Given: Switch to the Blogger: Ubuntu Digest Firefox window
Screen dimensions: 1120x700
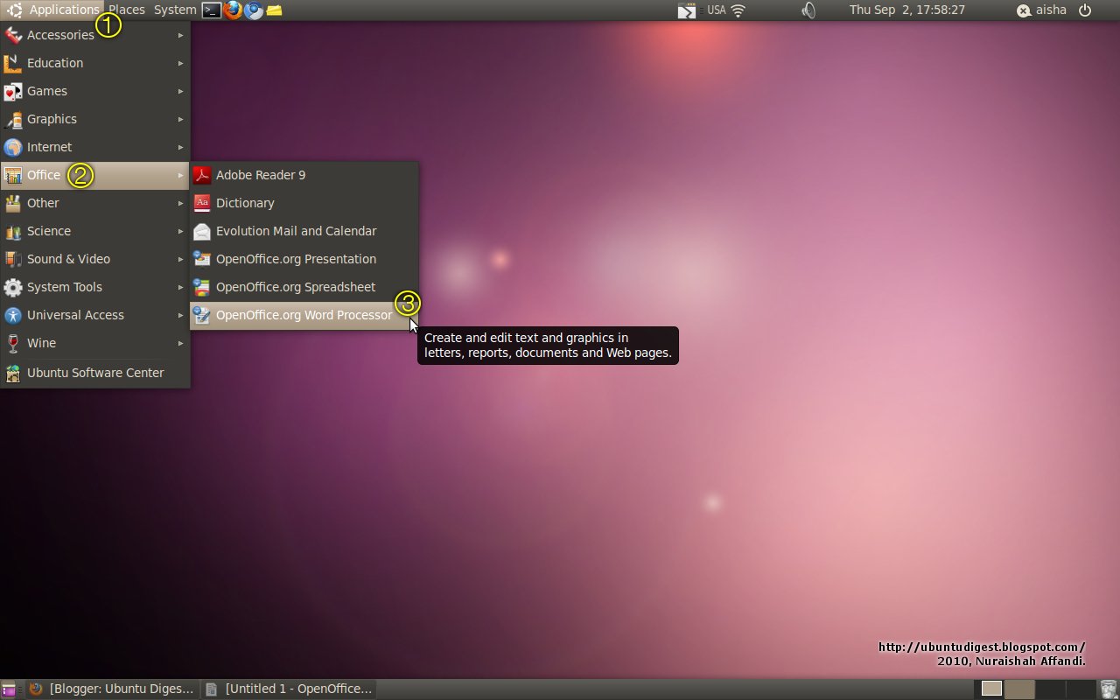Looking at the screenshot, I should tap(111, 689).
